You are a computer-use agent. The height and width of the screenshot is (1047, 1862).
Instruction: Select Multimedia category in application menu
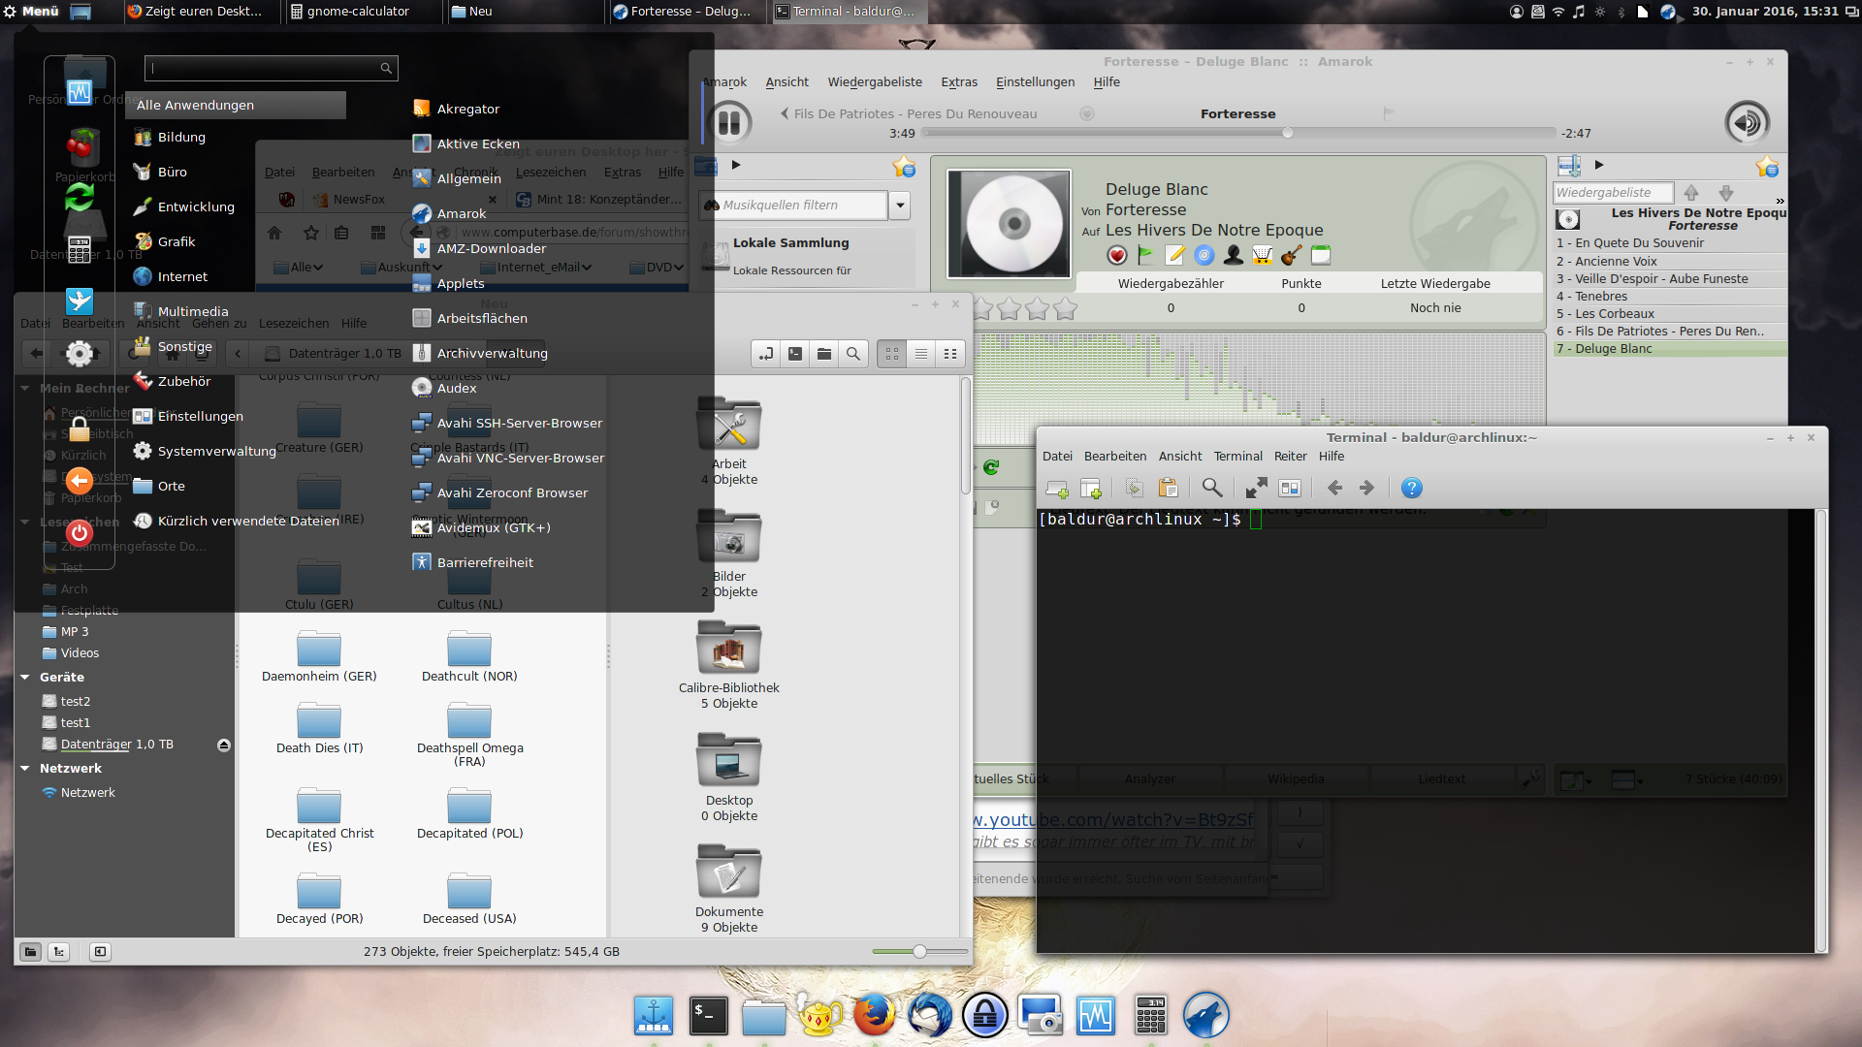pyautogui.click(x=192, y=311)
